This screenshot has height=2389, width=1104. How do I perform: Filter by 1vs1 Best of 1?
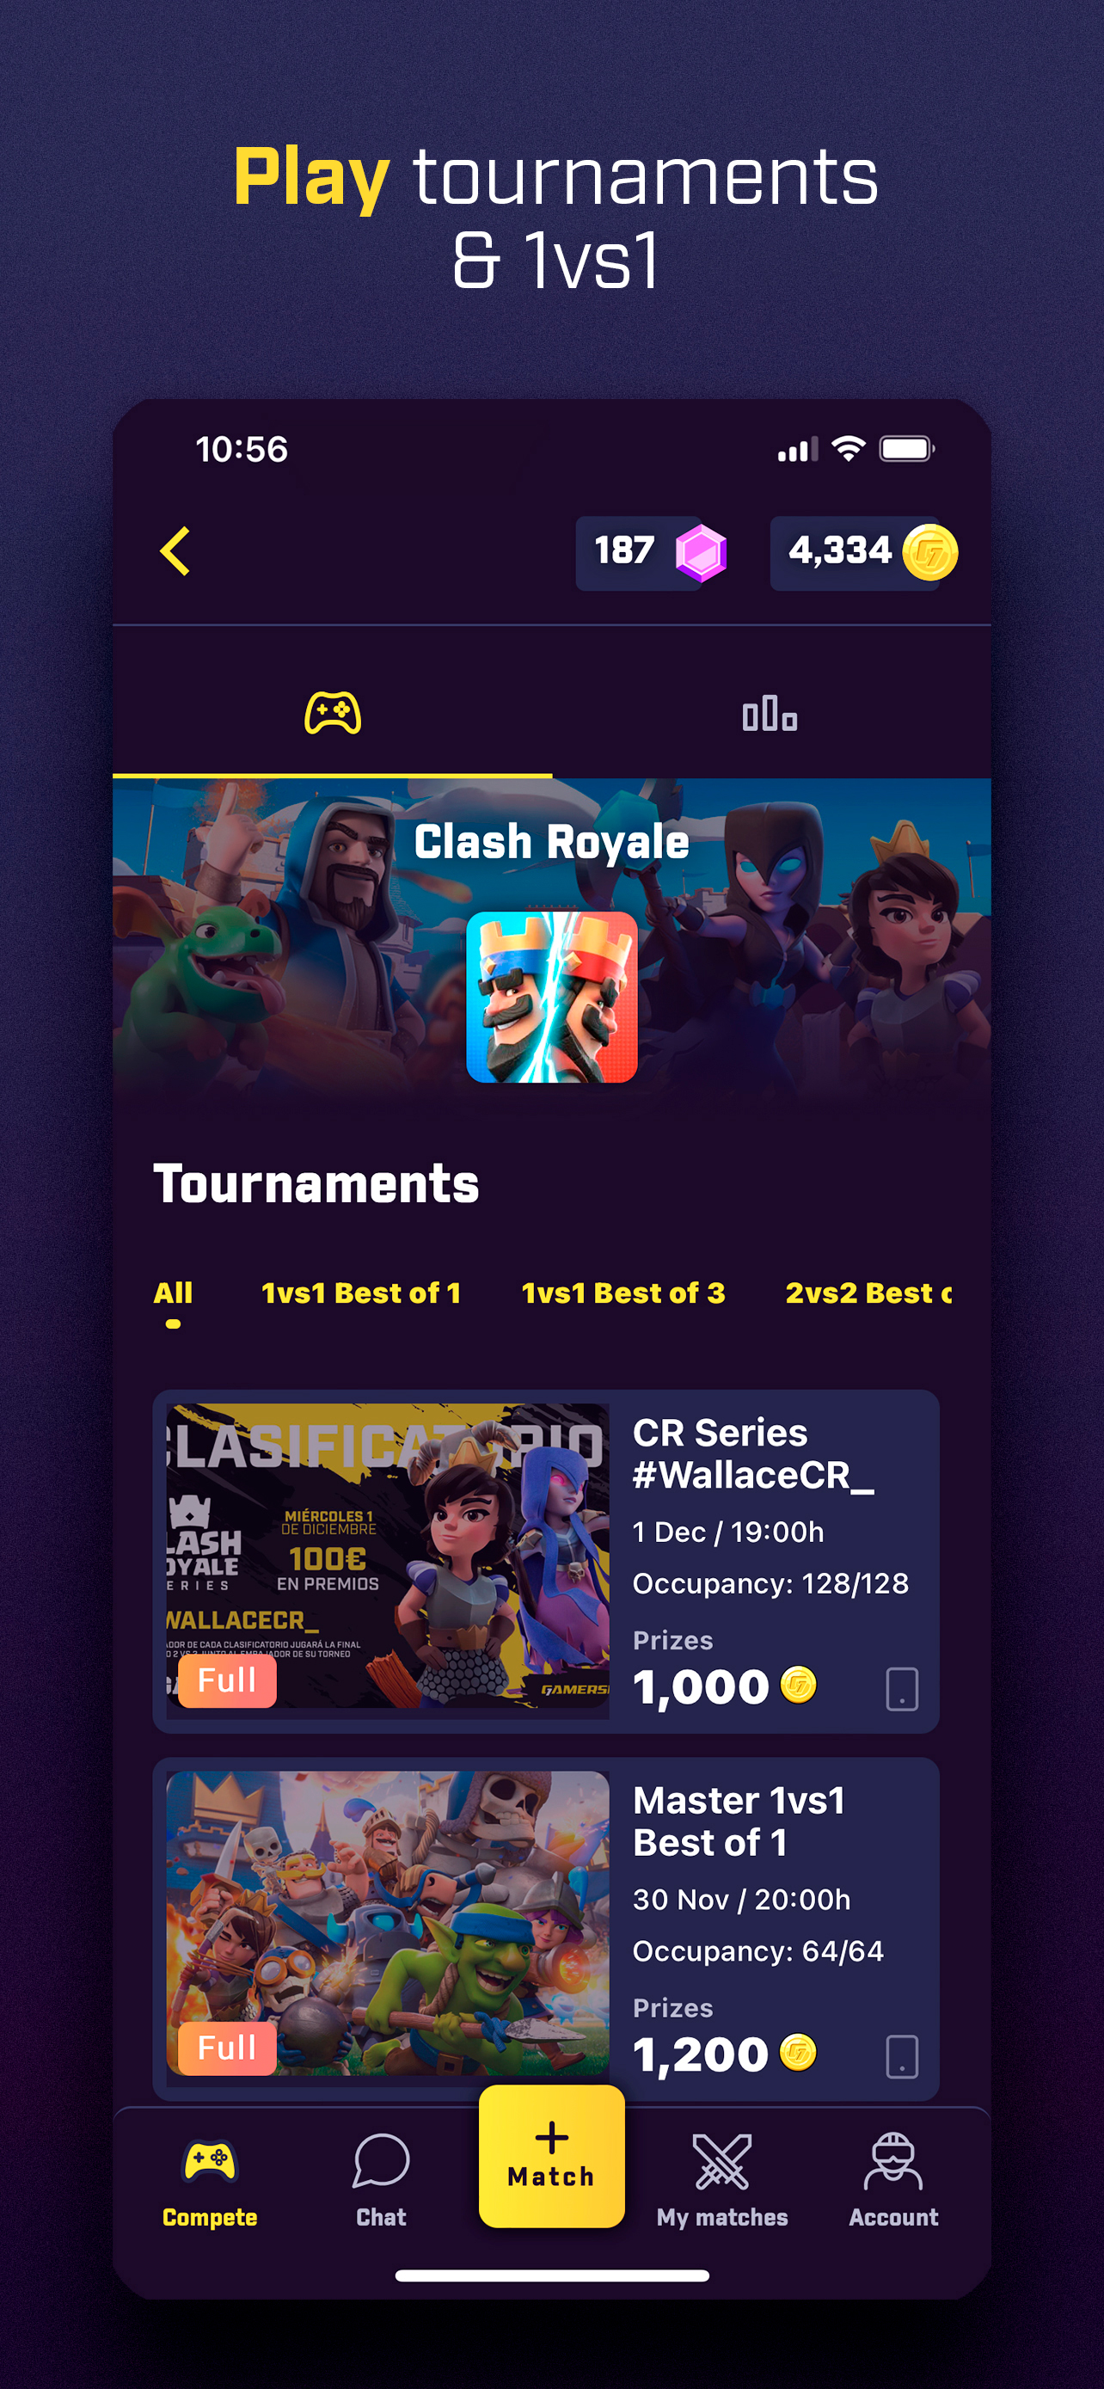pos(360,1293)
